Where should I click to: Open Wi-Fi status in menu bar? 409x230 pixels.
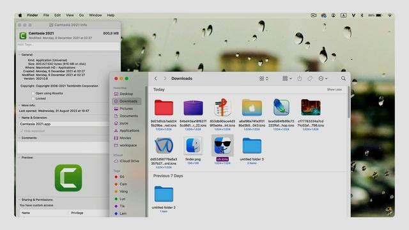tap(390, 15)
